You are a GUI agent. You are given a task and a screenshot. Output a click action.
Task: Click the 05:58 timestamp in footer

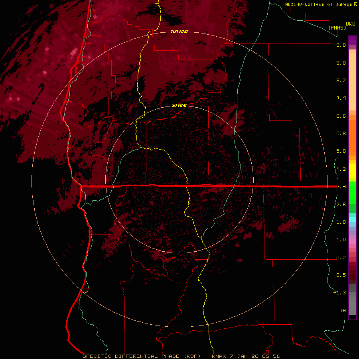click(x=271, y=356)
